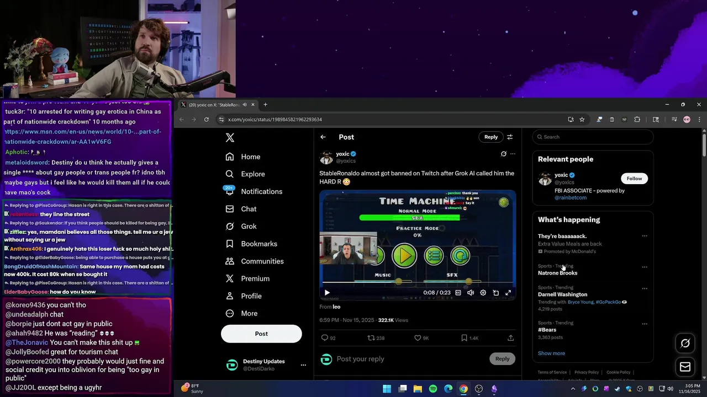Open File Explorer from the taskbar
707x397 pixels.
pos(418,389)
